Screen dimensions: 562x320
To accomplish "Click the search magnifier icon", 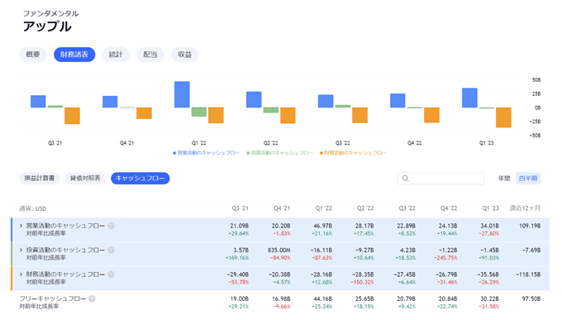I will pos(405,179).
